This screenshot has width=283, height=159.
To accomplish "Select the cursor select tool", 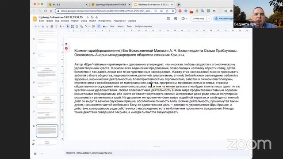I will click(68, 26).
